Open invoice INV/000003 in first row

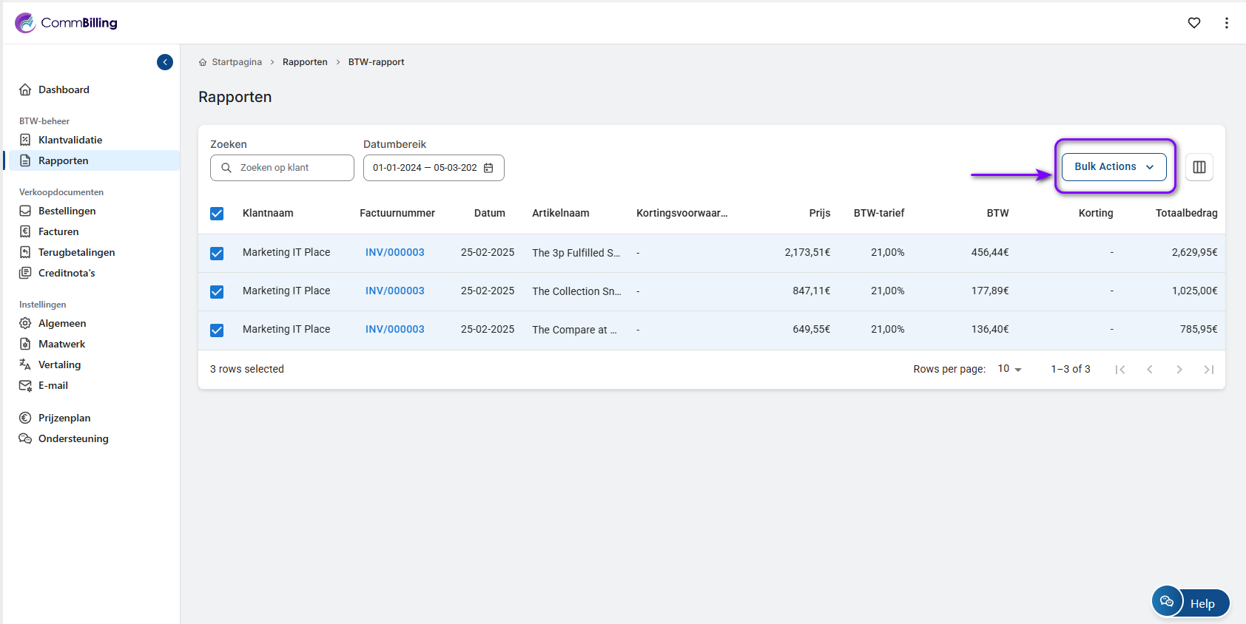[394, 253]
